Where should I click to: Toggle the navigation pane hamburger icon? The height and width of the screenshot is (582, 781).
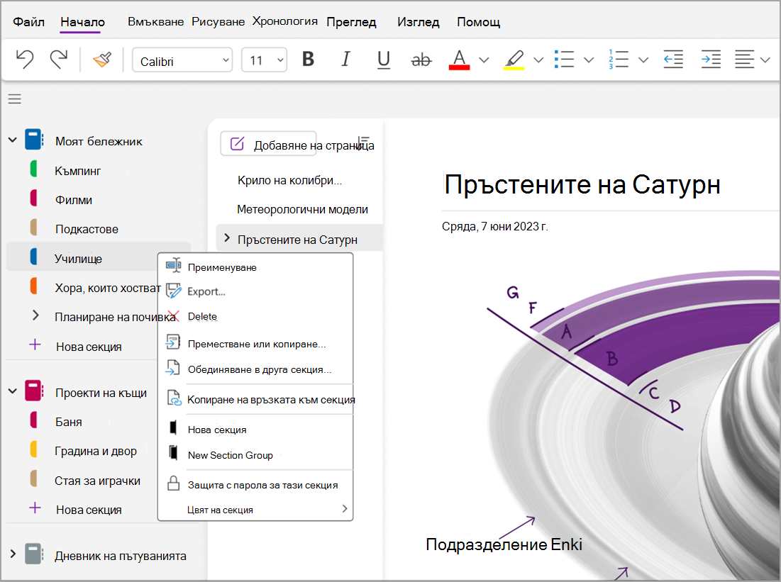coord(14,99)
